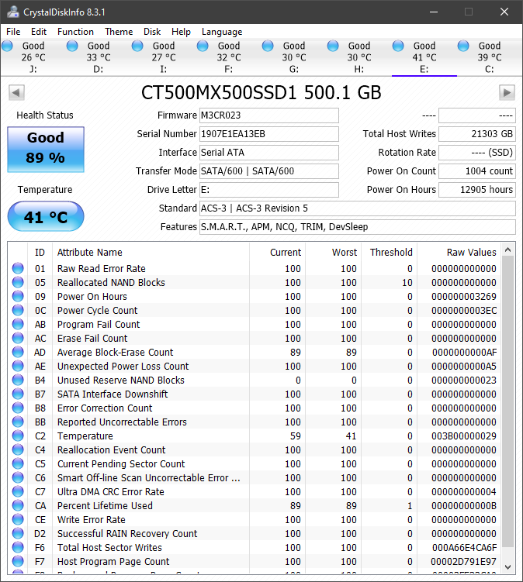Click the status orb of the F: drive
This screenshot has width=523, height=582.
pos(203,46)
